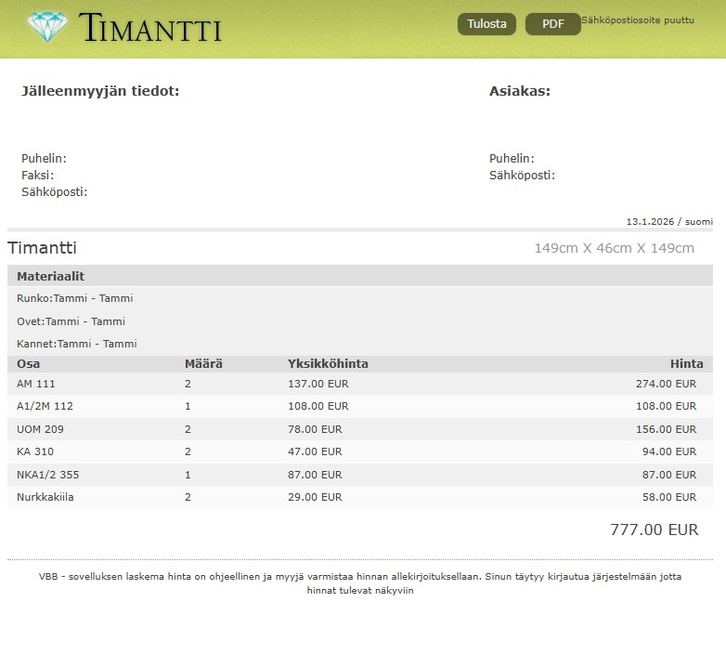Click the Materiaalit section header
Screen dimensions: 726x667
click(x=51, y=276)
